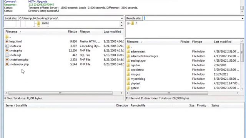Sort queue by Server / Local file column
The width and height of the screenshot is (246, 138).
pos(16,105)
